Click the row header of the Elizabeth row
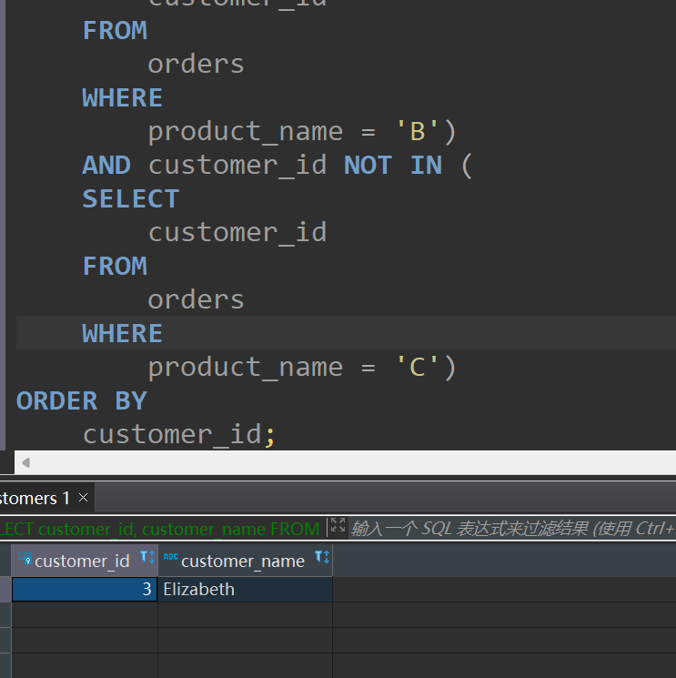The width and height of the screenshot is (676, 678). 5,590
